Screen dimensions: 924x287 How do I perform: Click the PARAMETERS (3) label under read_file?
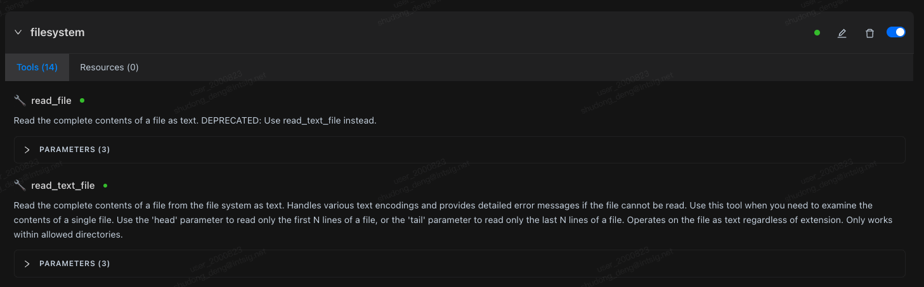point(75,150)
